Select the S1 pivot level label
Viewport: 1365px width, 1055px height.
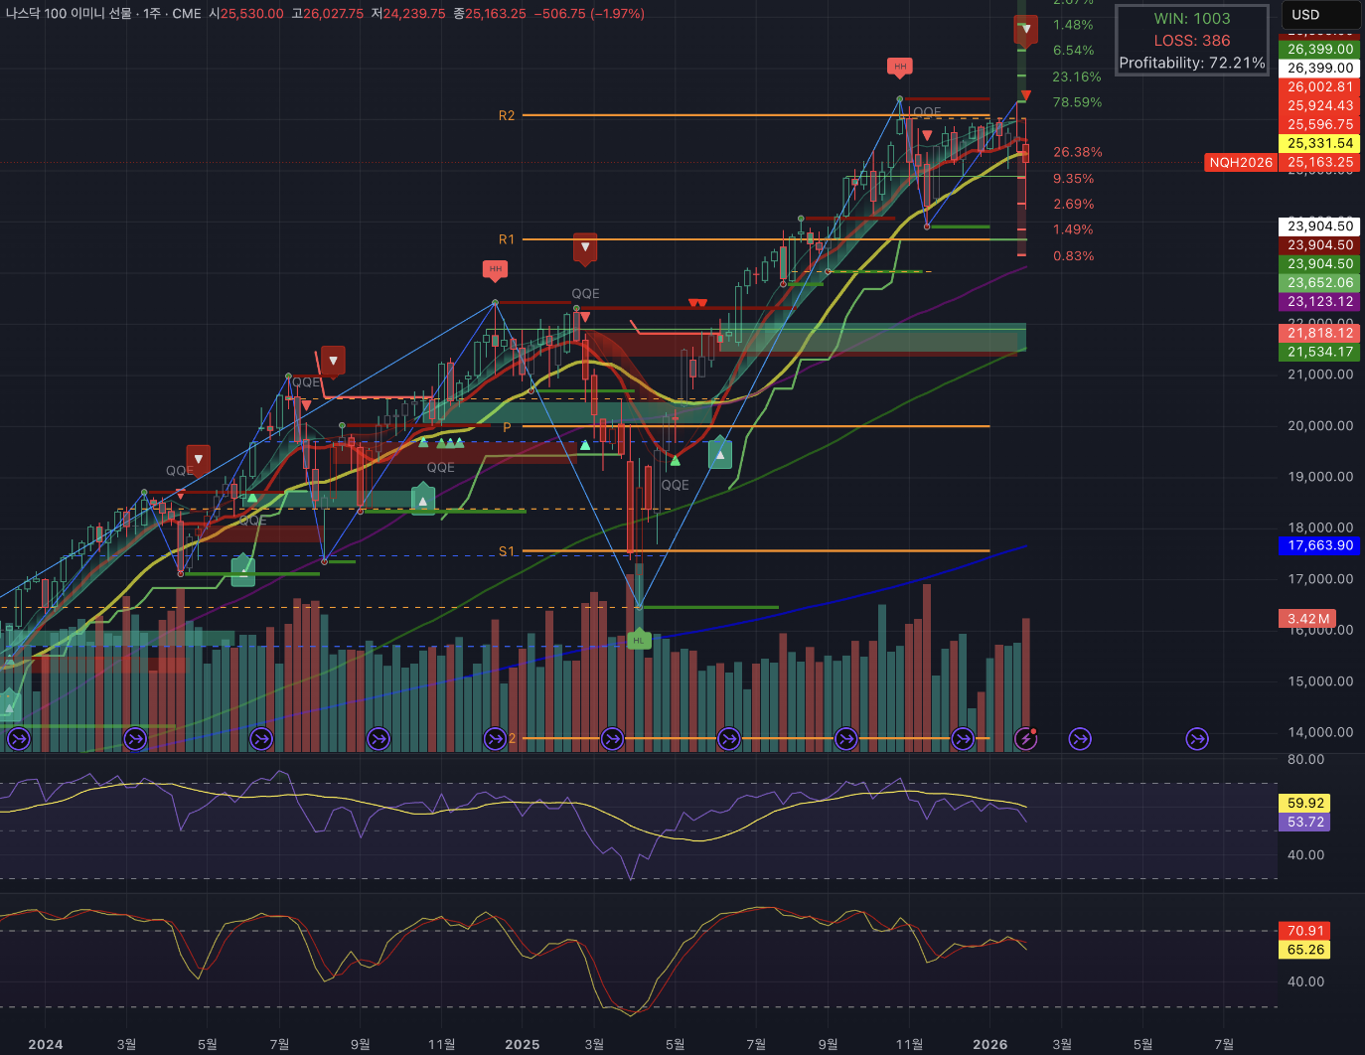pos(507,551)
